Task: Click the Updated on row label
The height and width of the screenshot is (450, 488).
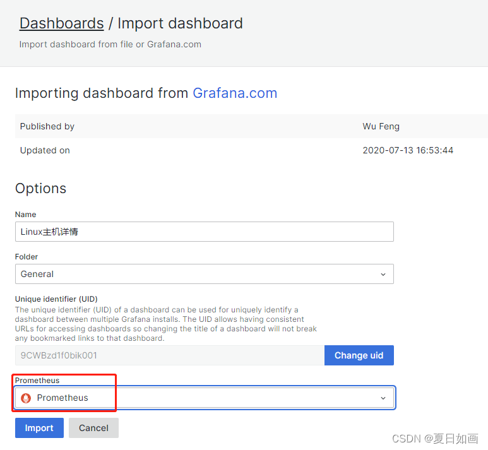Action: (45, 150)
